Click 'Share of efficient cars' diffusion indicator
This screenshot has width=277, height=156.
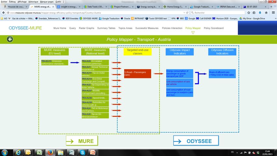pos(222,73)
